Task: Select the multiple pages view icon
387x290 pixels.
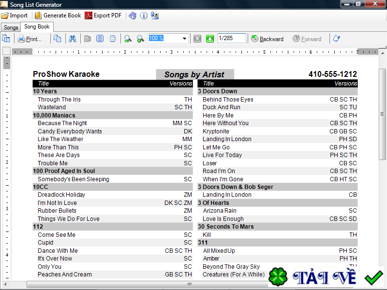Action: [x=100, y=39]
